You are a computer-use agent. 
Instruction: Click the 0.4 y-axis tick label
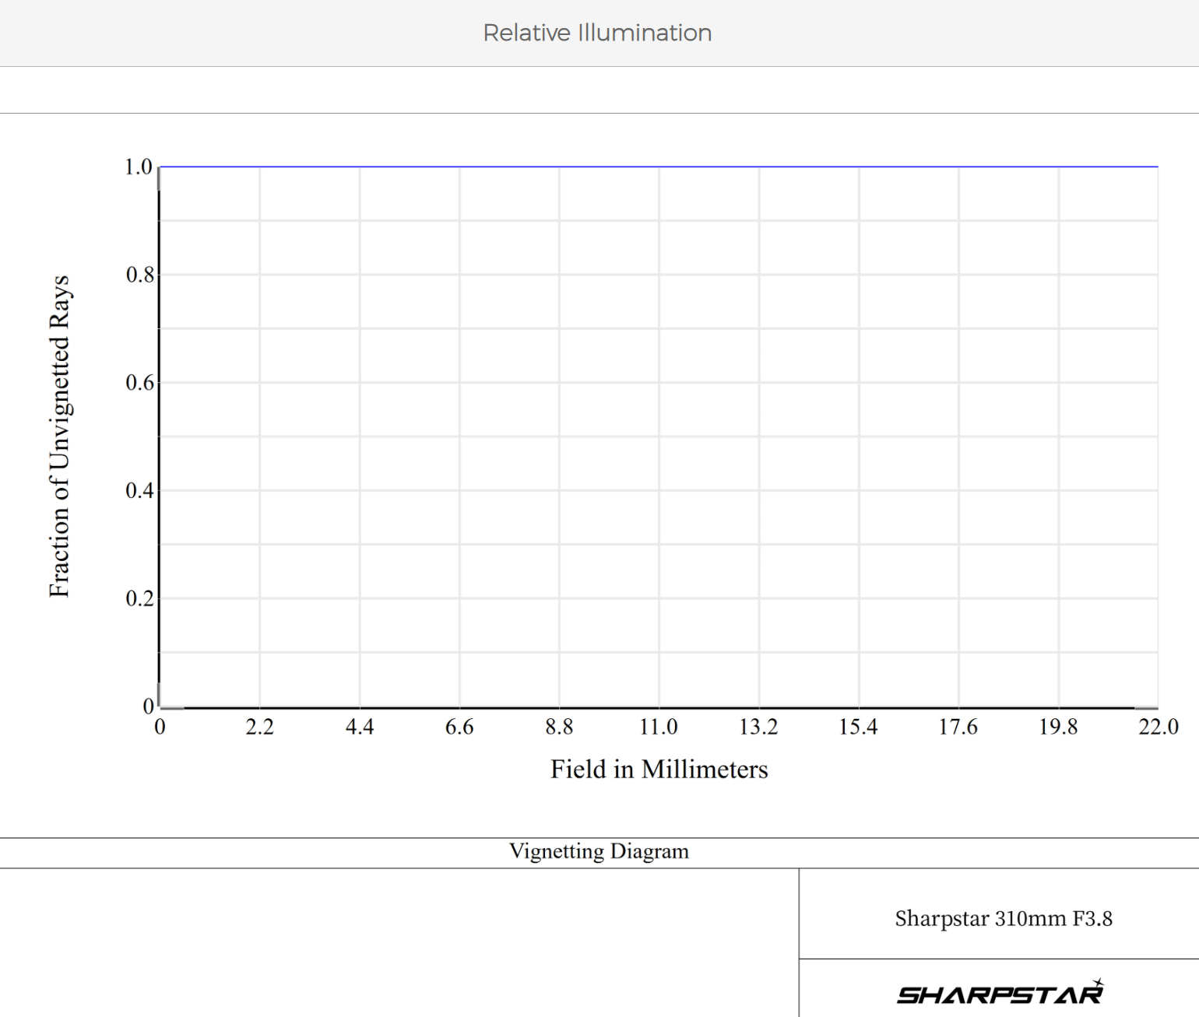pyautogui.click(x=139, y=490)
